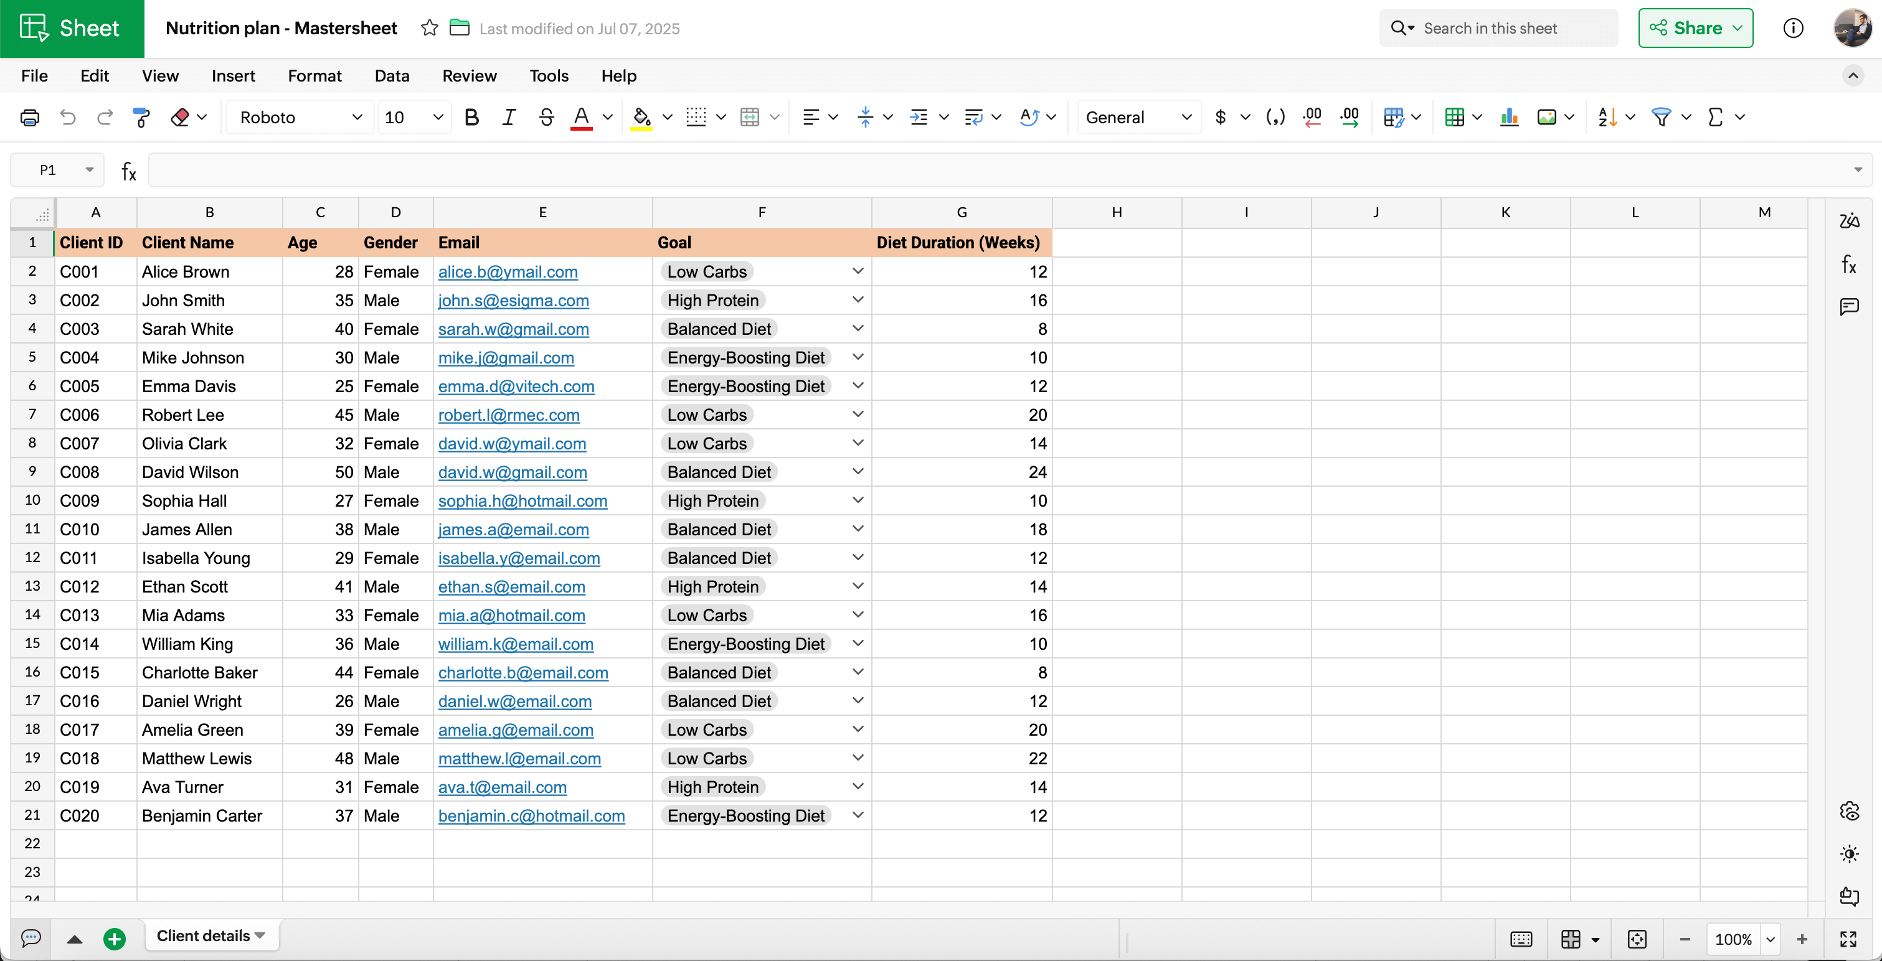Click the horizontal align icon
The image size is (1882, 961).
[810, 117]
